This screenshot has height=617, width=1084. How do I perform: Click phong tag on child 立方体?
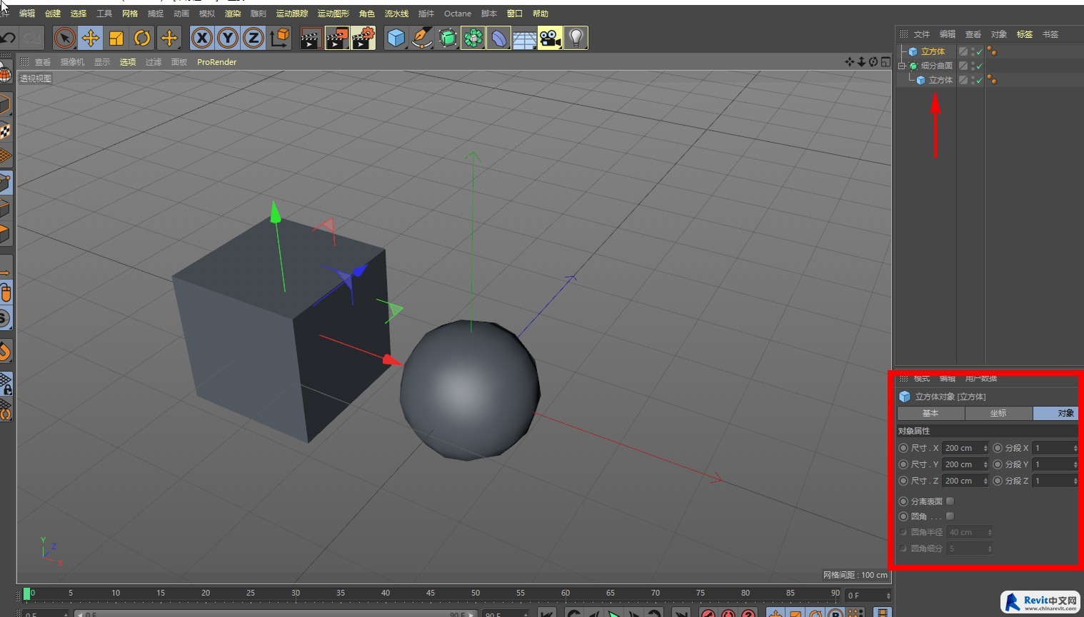click(x=992, y=80)
